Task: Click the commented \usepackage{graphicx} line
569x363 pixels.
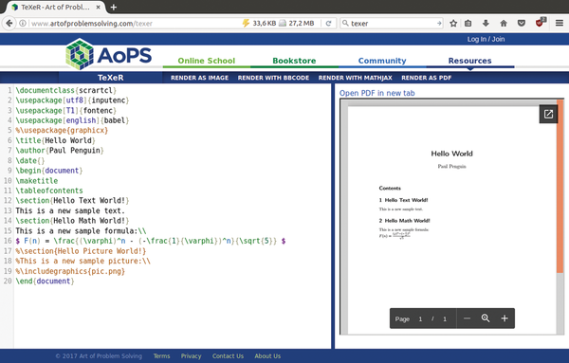Action: click(62, 130)
